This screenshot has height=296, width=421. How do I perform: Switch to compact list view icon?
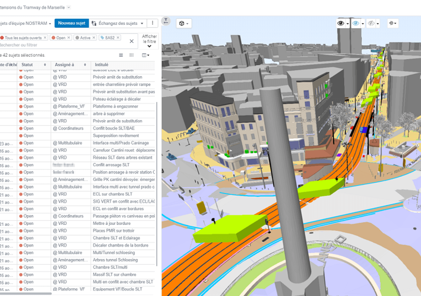coord(121,55)
